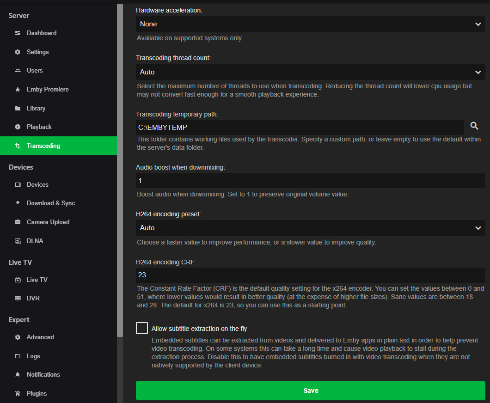Go to the DLNA menu item
Image resolution: width=490 pixels, height=403 pixels.
(x=35, y=241)
